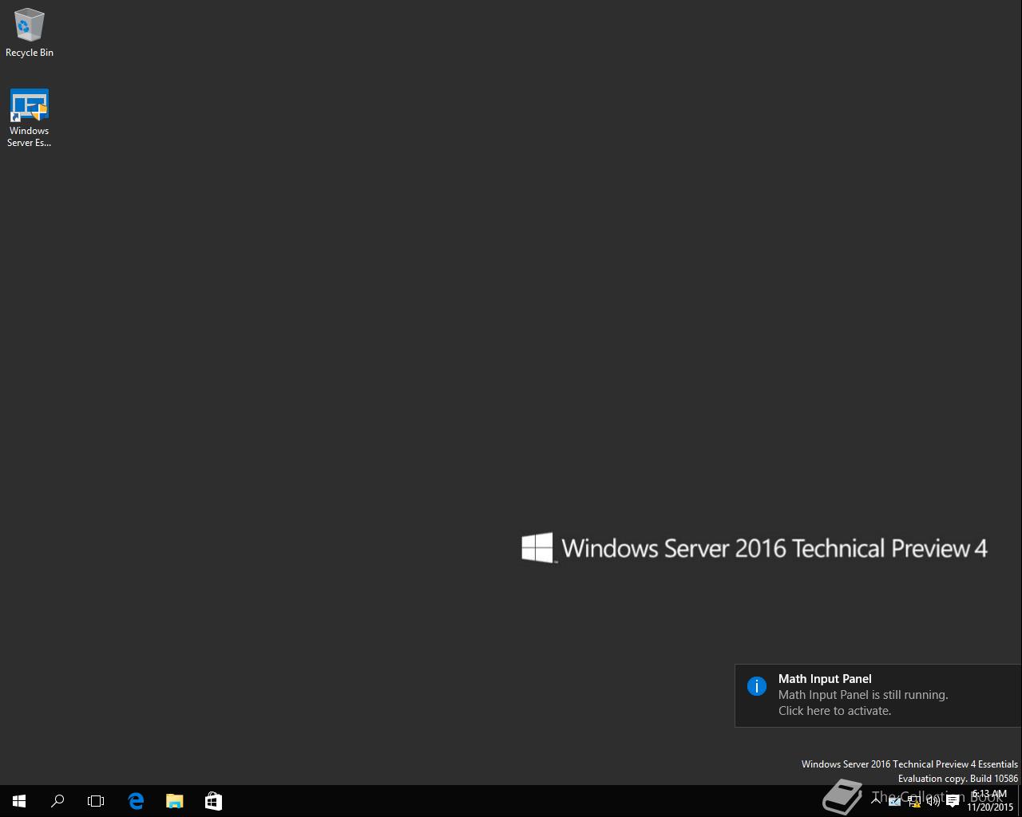Image resolution: width=1022 pixels, height=817 pixels.
Task: Open the volume control tray icon
Action: tap(933, 801)
